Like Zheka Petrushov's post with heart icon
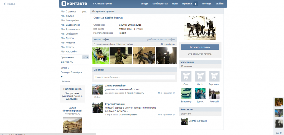The image size is (284, 135). [x=174, y=93]
